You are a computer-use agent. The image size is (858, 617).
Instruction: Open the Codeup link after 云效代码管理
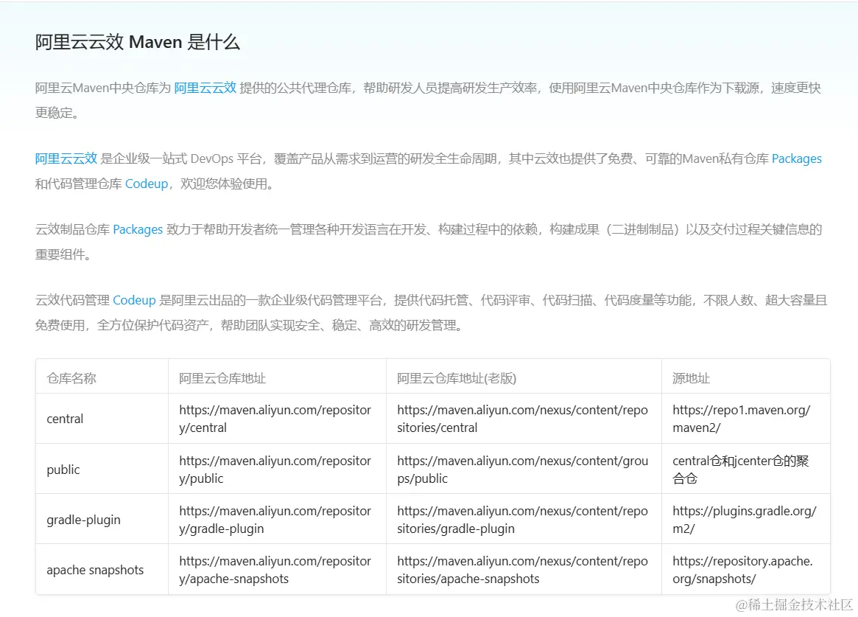134,300
